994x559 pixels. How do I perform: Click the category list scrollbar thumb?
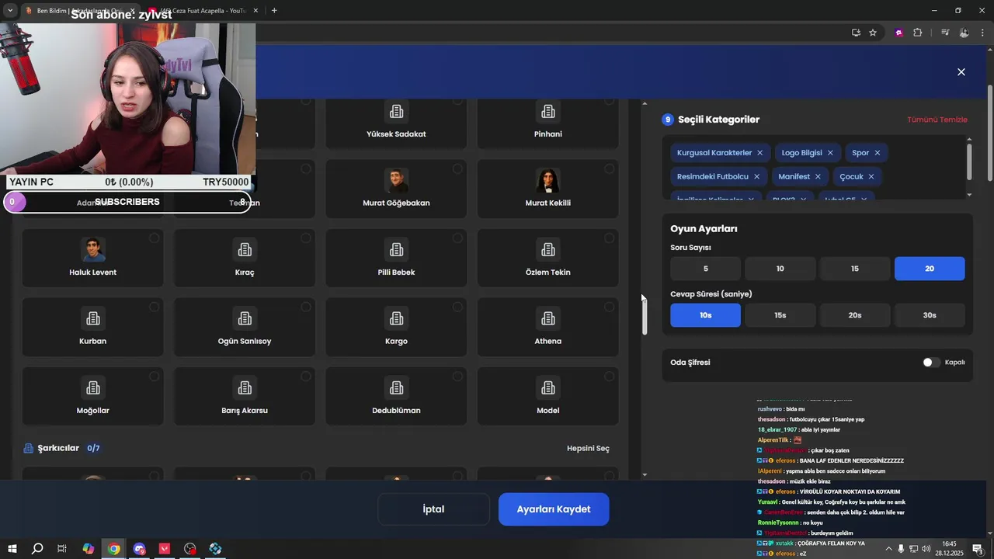645,316
